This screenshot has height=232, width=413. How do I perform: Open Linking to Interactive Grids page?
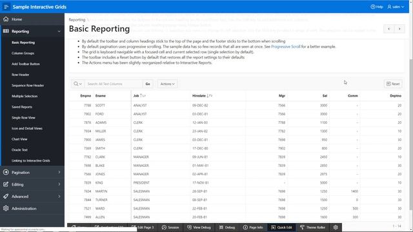coord(31,160)
